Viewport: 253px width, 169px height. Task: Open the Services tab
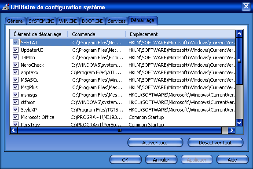point(117,21)
